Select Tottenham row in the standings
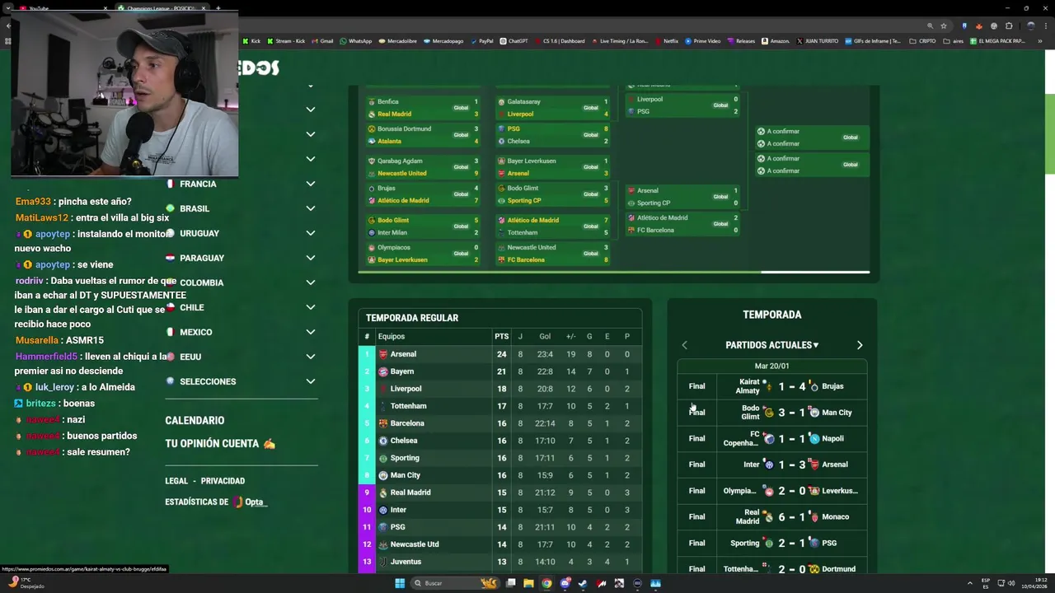 click(499, 406)
